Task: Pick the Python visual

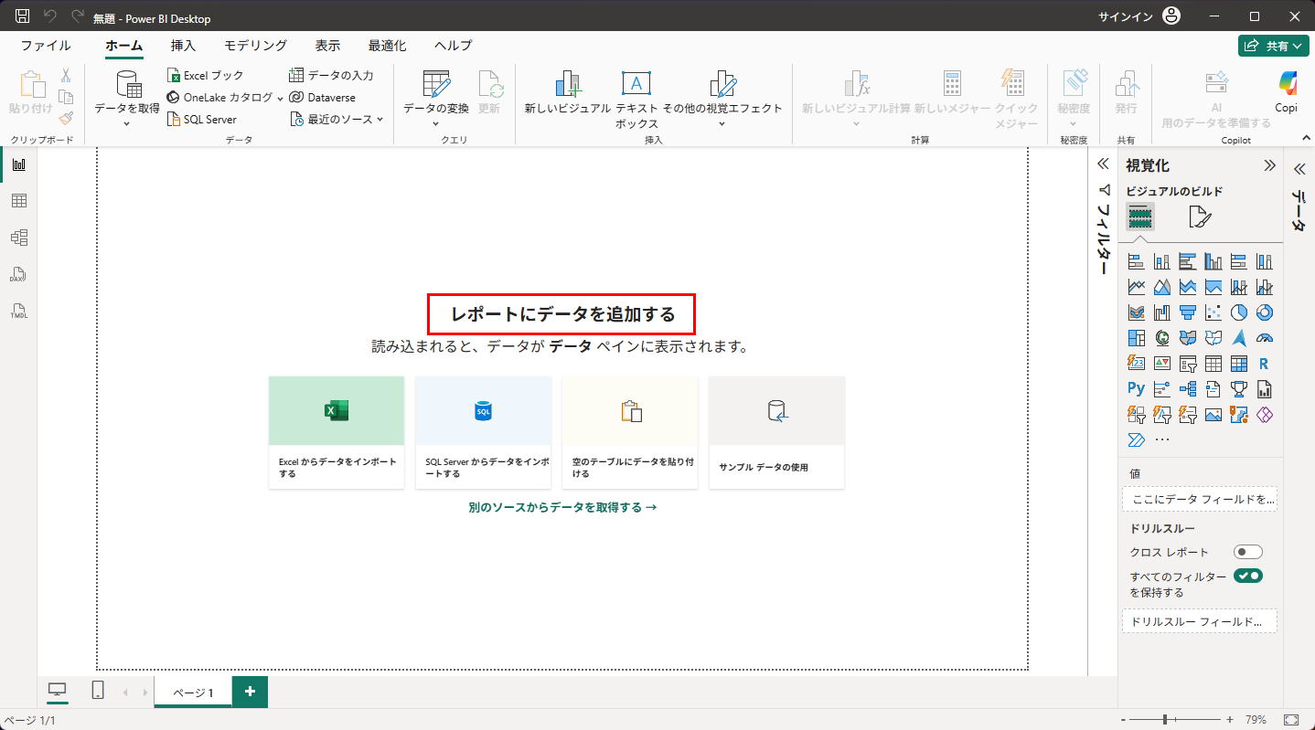Action: coord(1137,389)
